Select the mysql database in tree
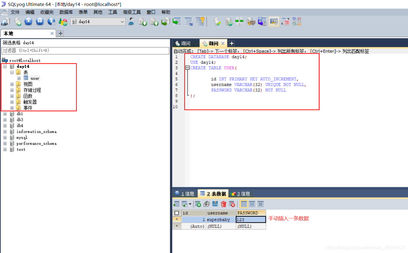Image resolution: width=408 pixels, height=253 pixels. (x=22, y=138)
